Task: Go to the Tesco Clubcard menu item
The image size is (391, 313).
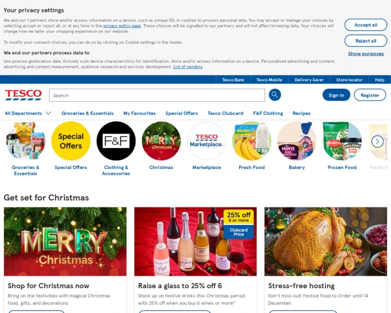Action: [225, 113]
